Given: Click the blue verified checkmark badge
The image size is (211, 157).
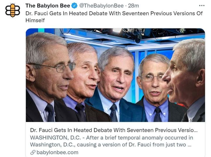Looking at the screenshot, I should 74,6.
